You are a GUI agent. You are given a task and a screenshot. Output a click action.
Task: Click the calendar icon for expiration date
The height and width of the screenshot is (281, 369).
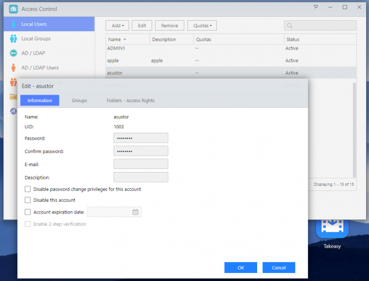coord(135,212)
